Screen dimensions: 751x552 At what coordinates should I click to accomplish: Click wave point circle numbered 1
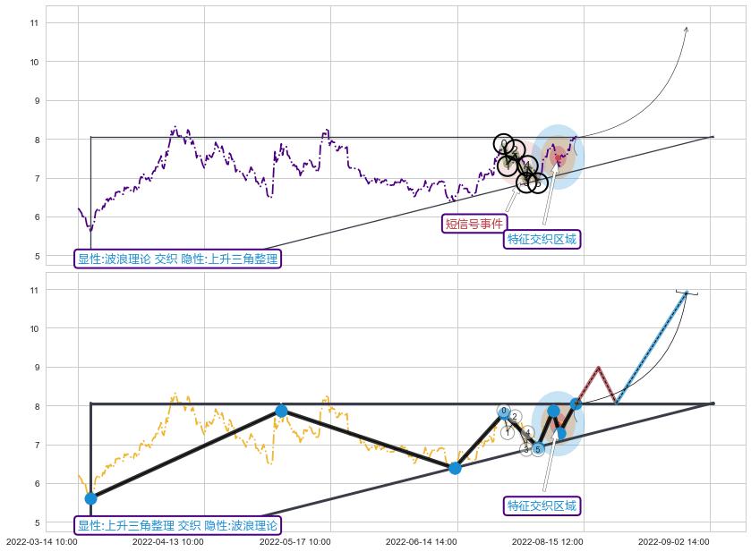click(508, 432)
